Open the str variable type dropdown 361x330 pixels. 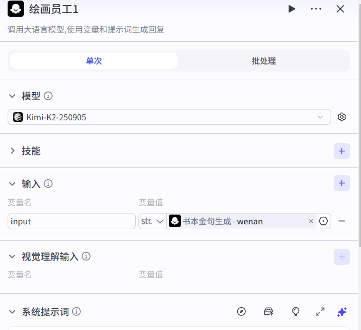tap(153, 221)
